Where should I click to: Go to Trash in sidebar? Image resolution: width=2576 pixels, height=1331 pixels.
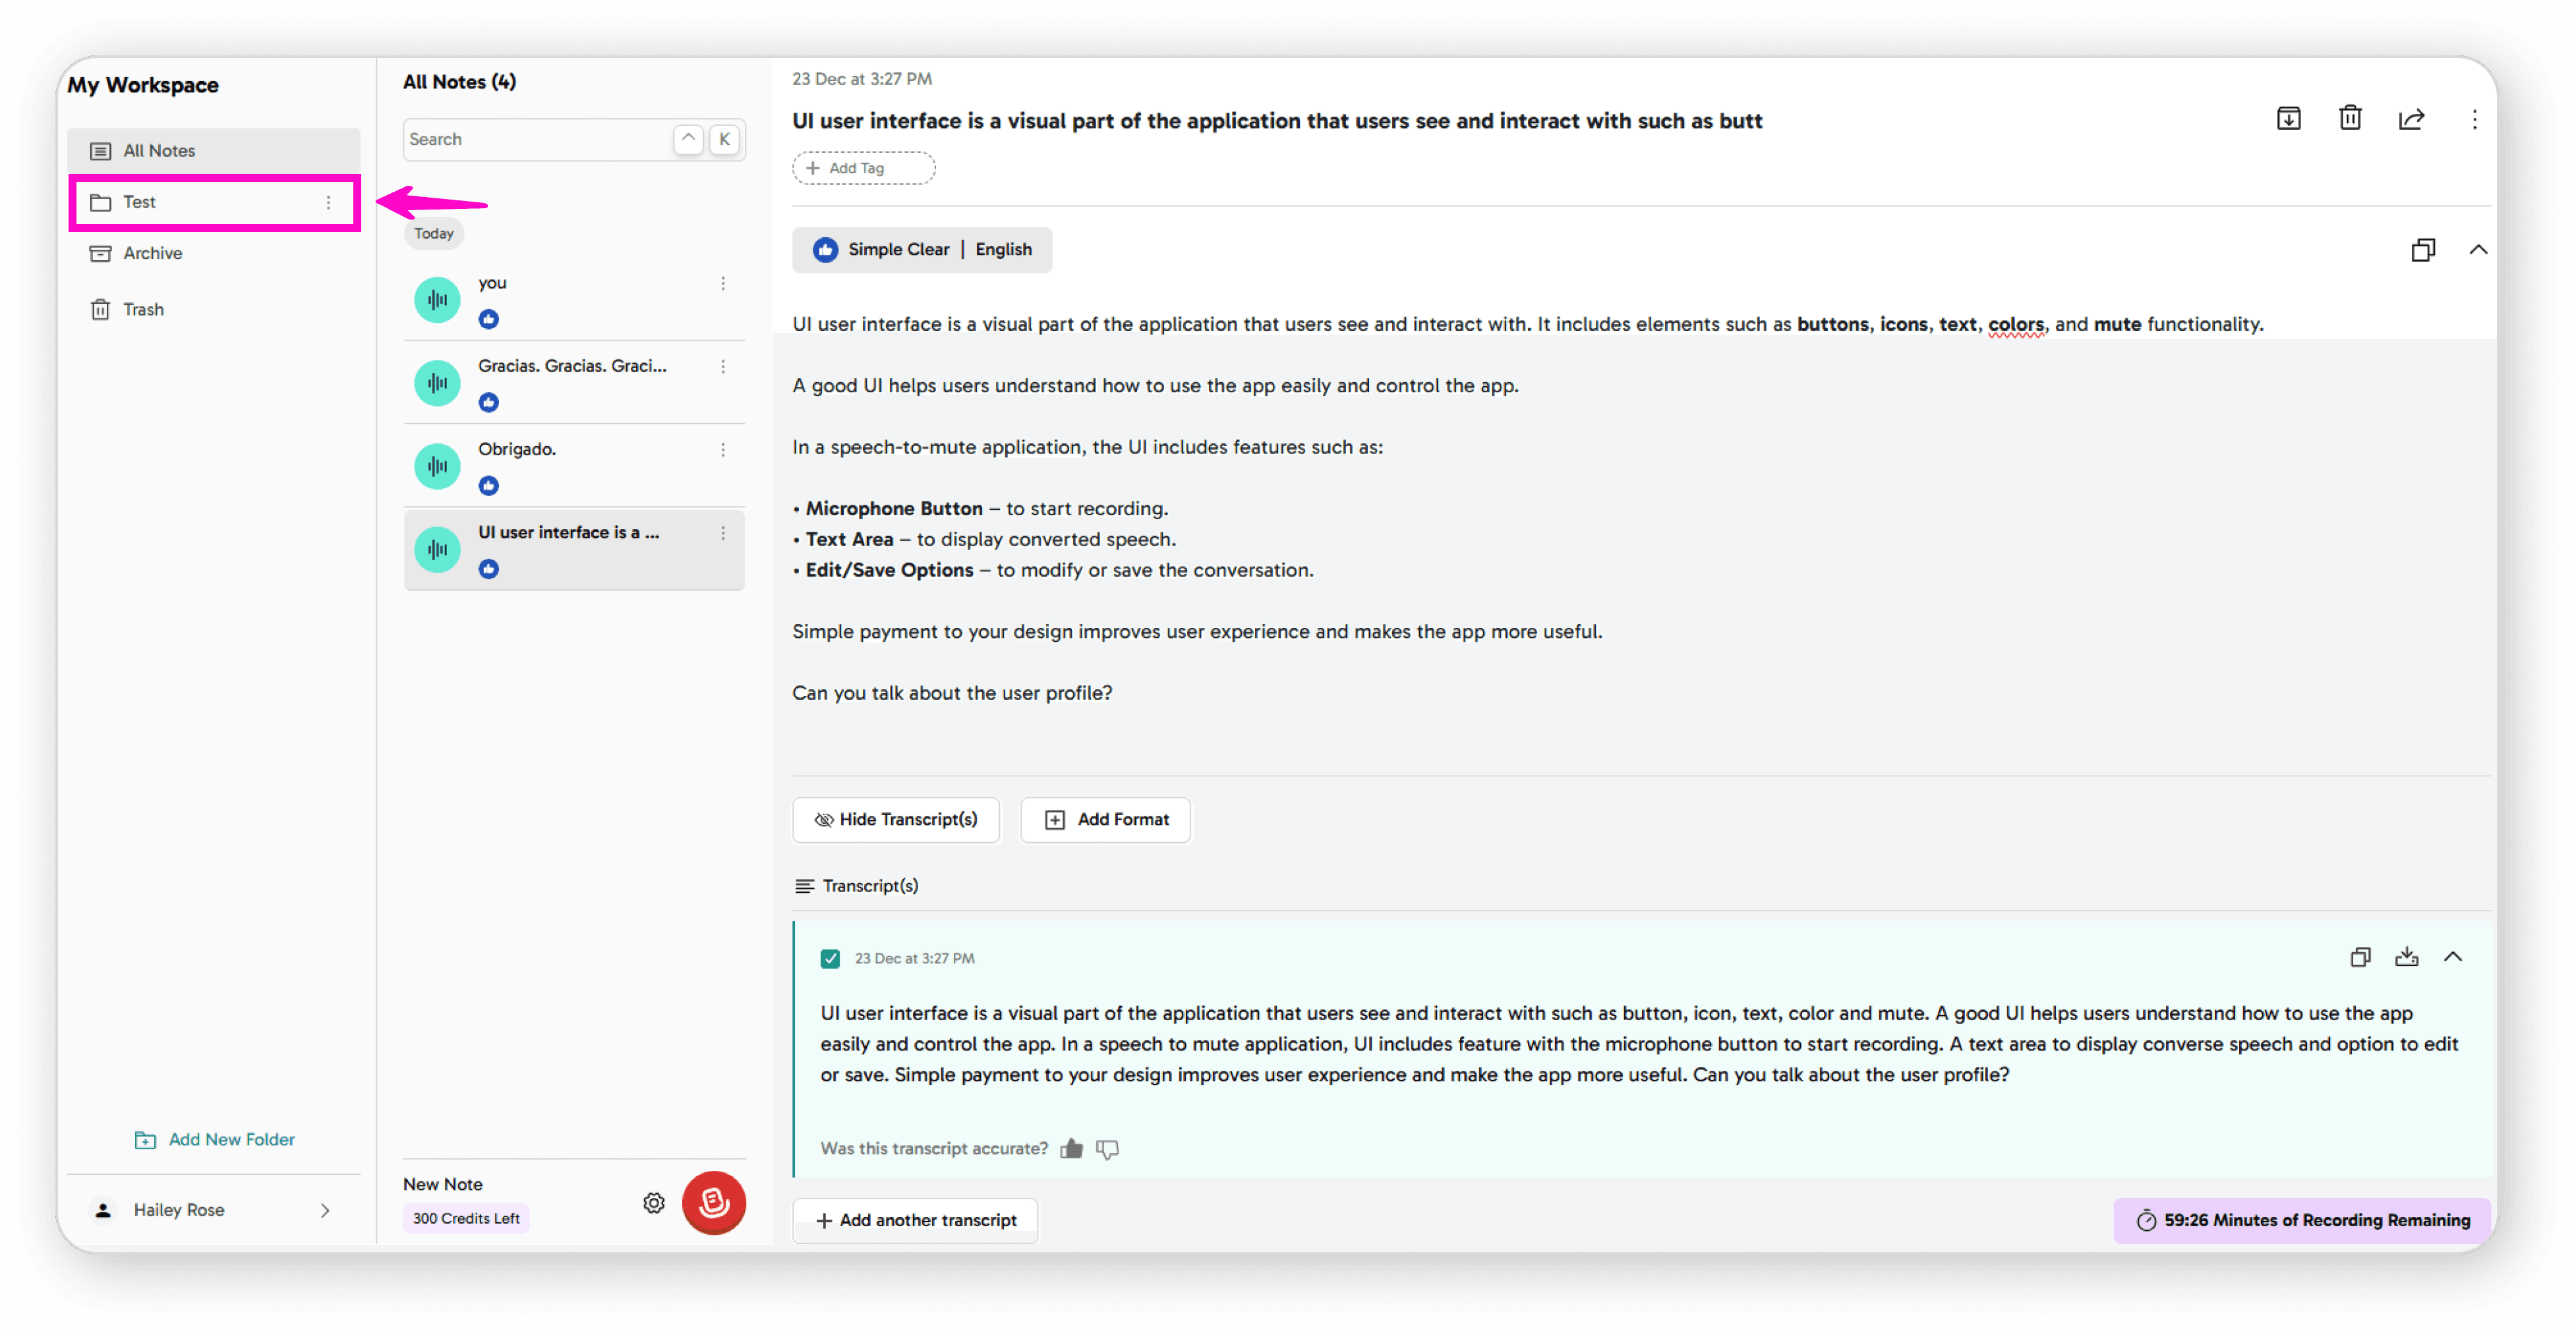coord(143,310)
